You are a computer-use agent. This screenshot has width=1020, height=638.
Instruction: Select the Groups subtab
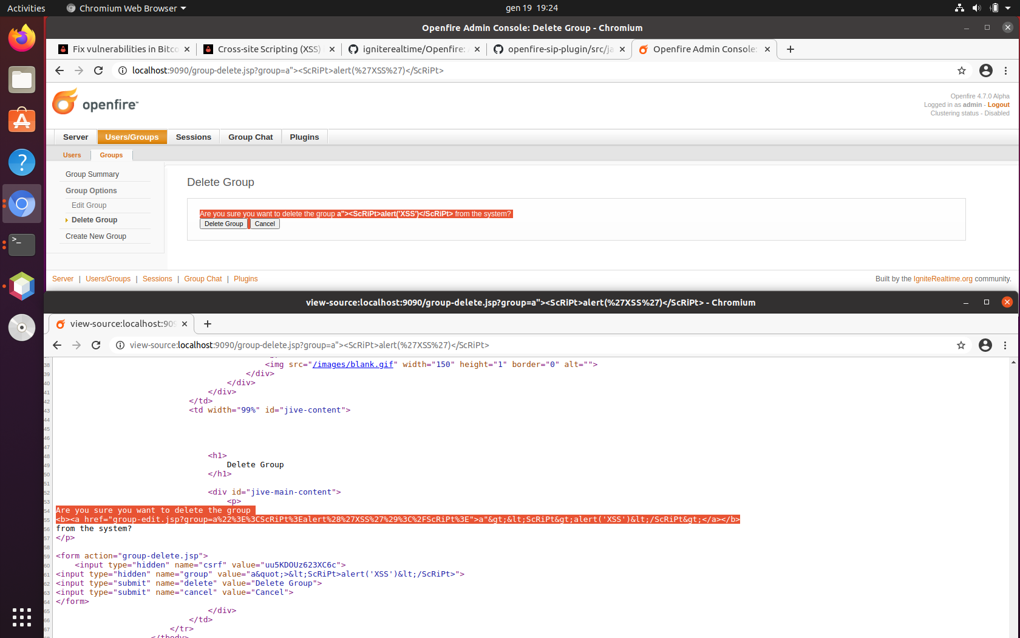pyautogui.click(x=111, y=156)
